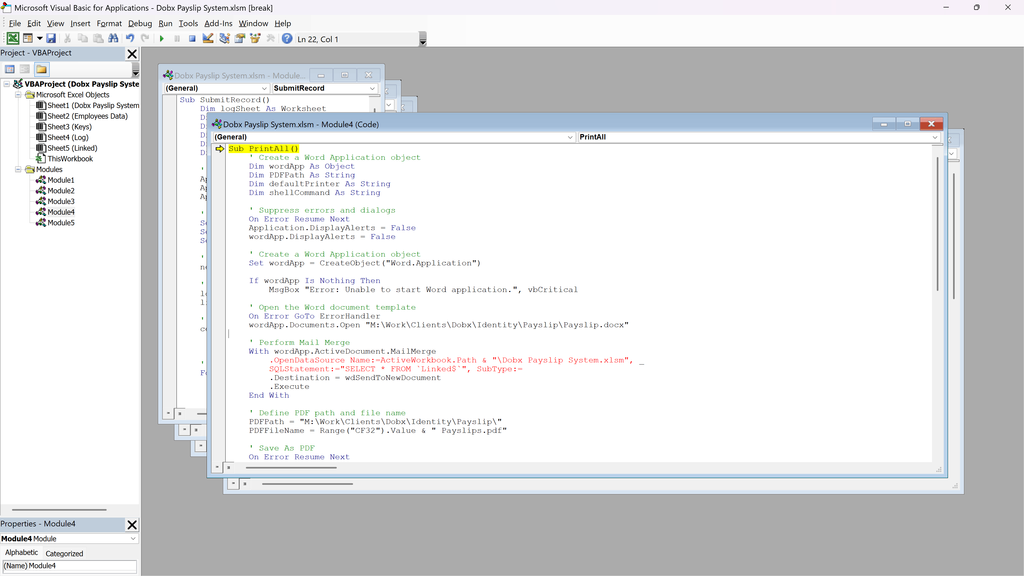Open the View menu

pos(55,23)
